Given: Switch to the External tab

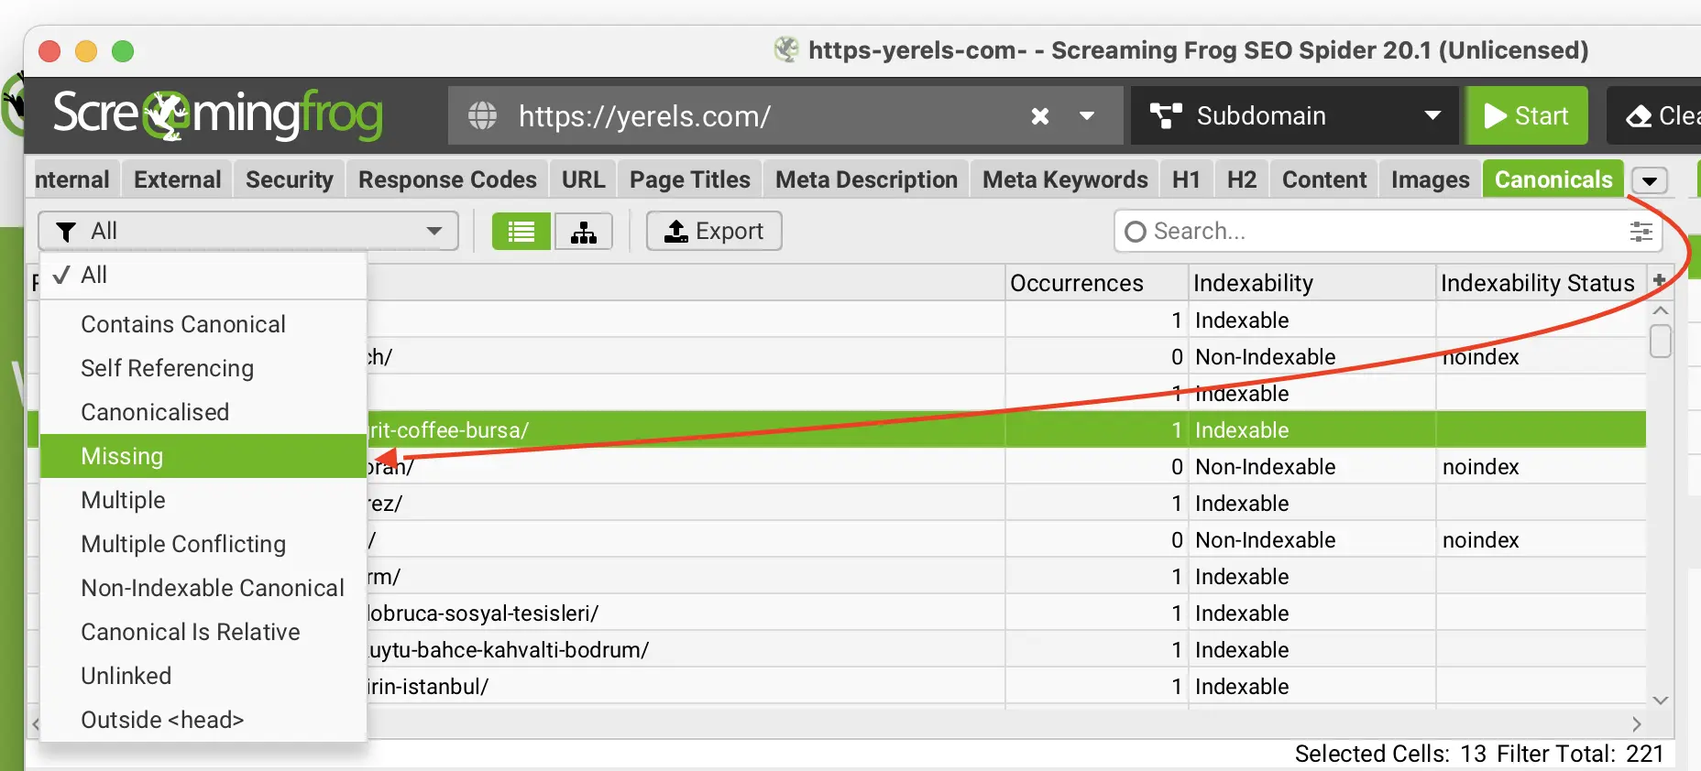Looking at the screenshot, I should 178,179.
